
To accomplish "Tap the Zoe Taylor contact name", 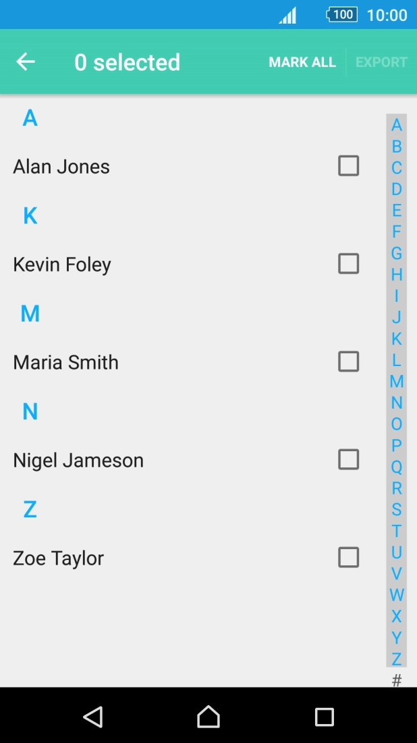I will 59,559.
